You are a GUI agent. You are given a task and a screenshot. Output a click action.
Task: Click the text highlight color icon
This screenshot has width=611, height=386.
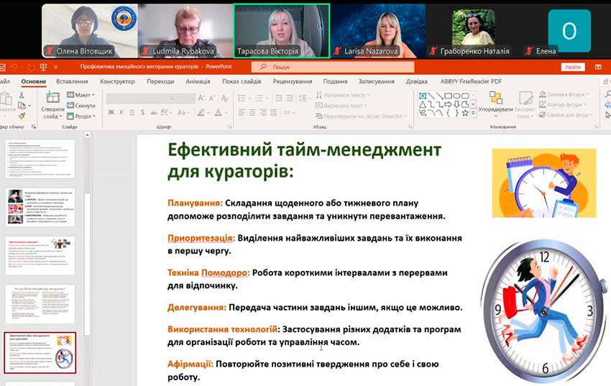201,113
